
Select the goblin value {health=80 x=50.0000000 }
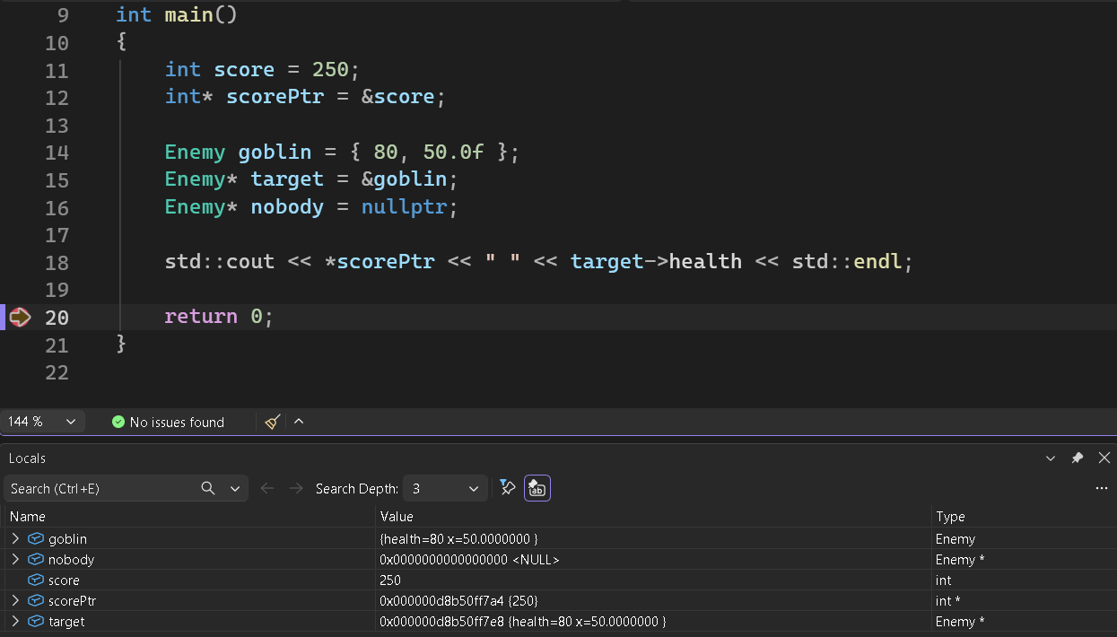point(458,539)
